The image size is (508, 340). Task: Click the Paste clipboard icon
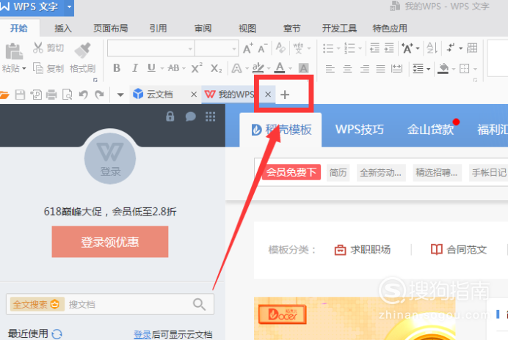coord(14,51)
